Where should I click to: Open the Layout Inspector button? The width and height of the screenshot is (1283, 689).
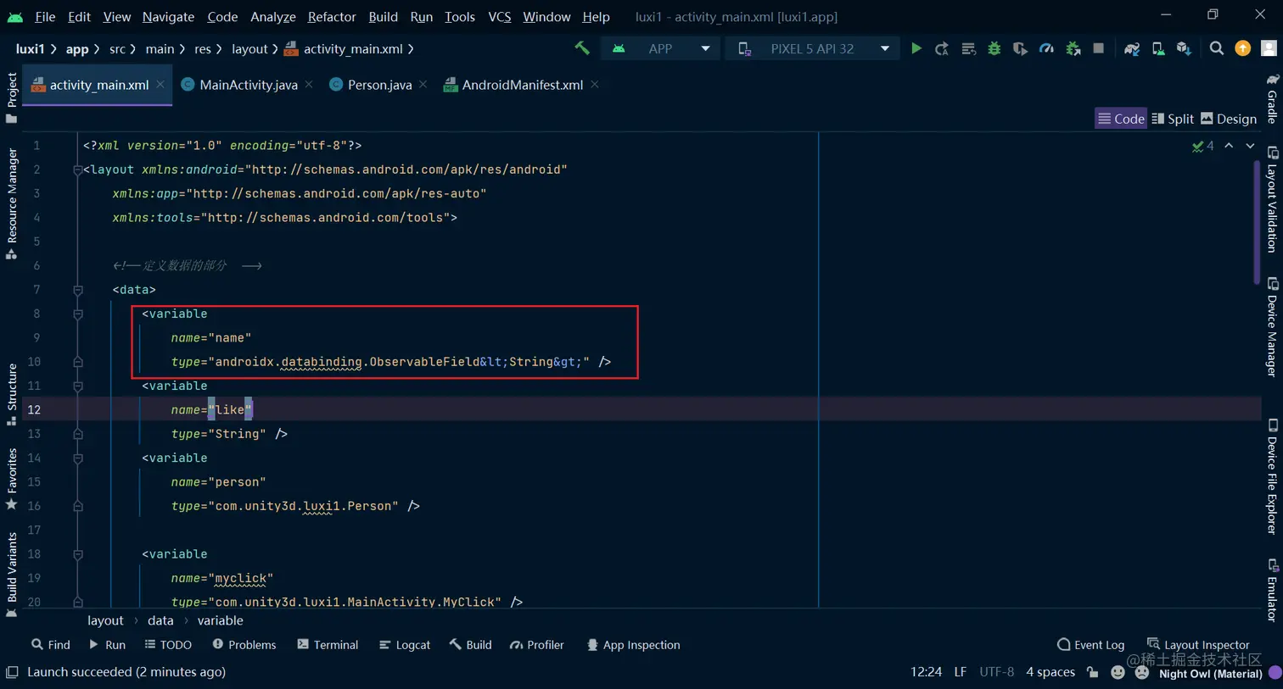pyautogui.click(x=1198, y=645)
